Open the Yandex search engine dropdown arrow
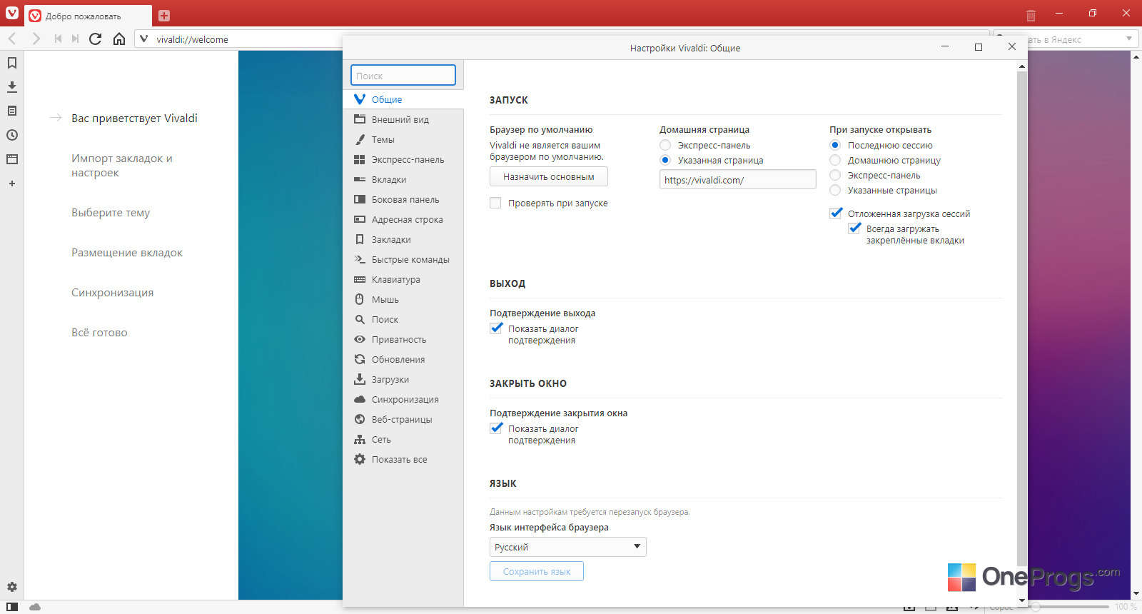 click(x=1129, y=39)
